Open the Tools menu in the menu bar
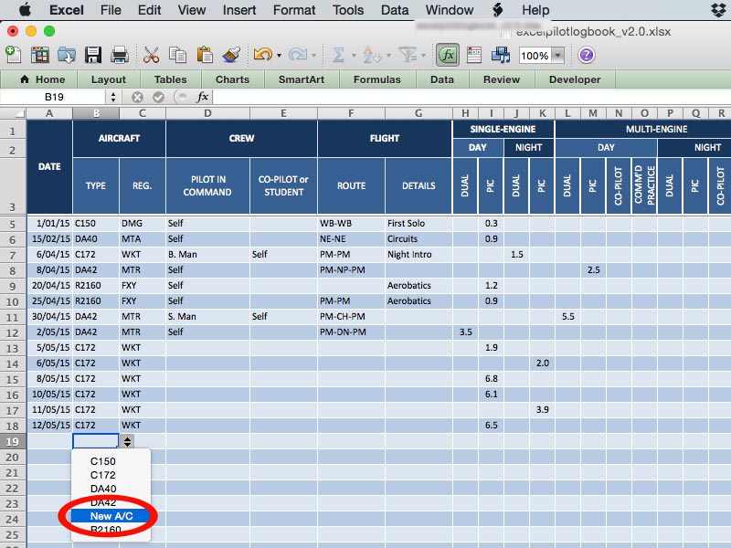This screenshot has height=548, width=731. coord(346,10)
